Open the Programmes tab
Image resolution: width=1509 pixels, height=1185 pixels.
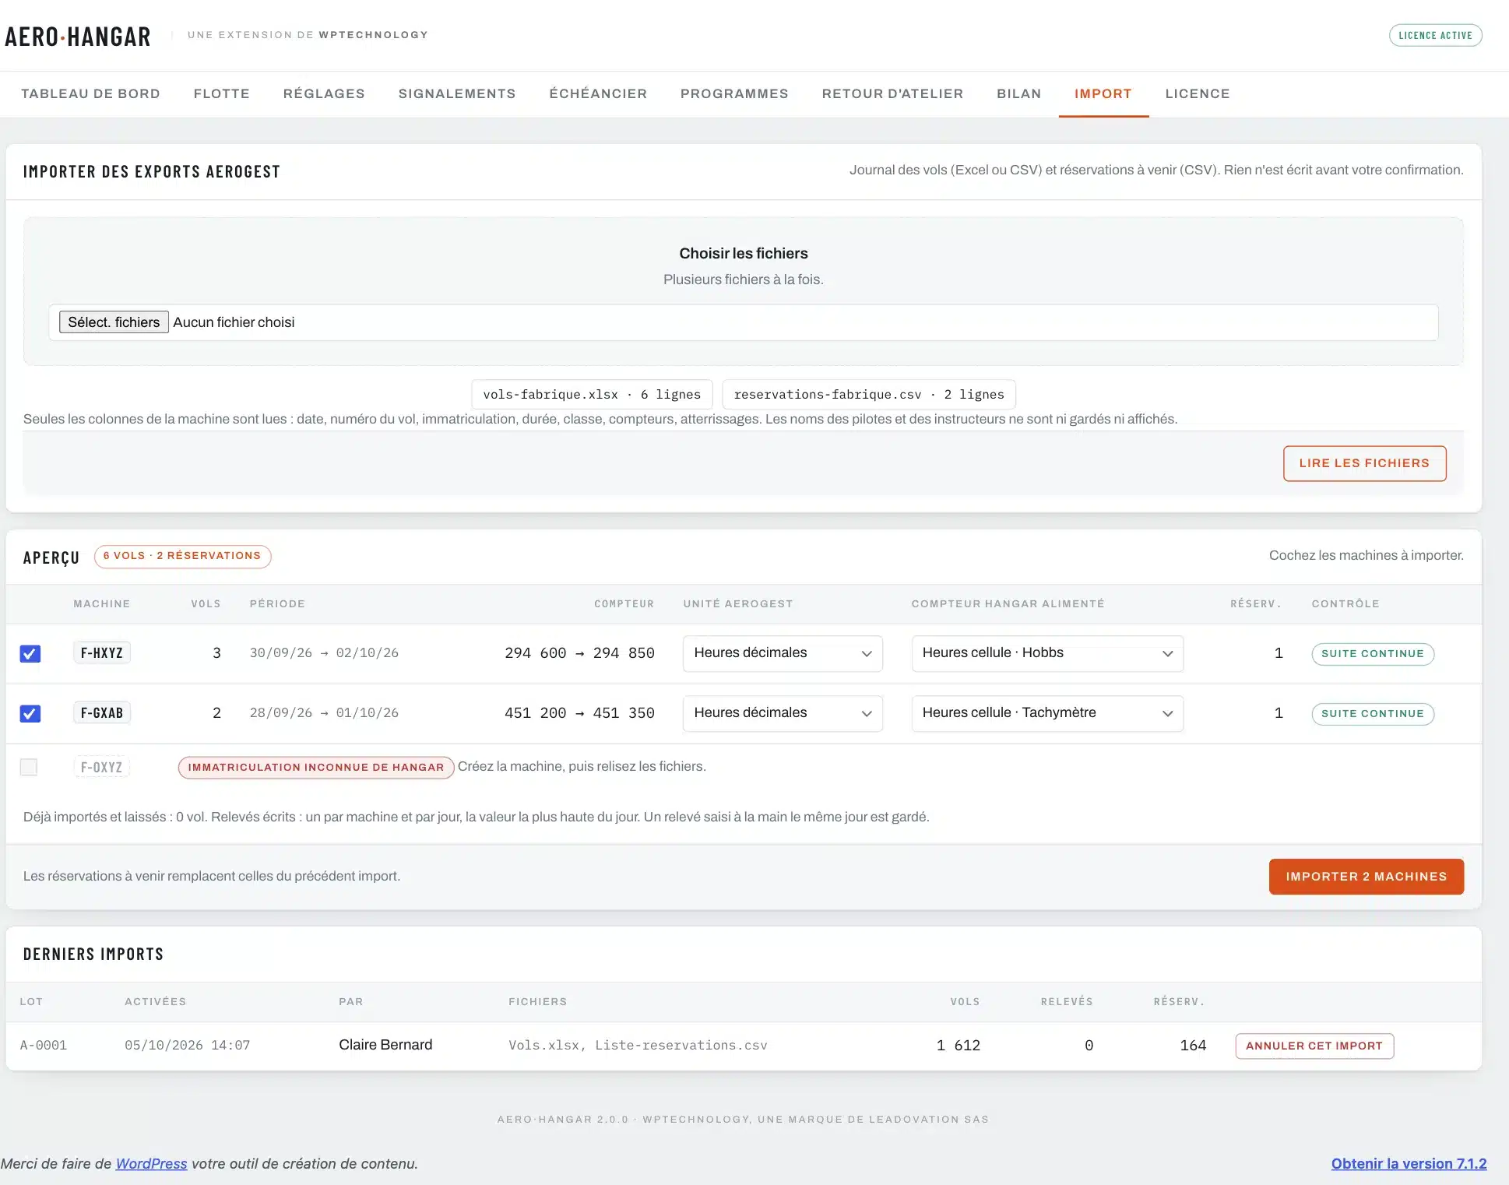(x=734, y=93)
